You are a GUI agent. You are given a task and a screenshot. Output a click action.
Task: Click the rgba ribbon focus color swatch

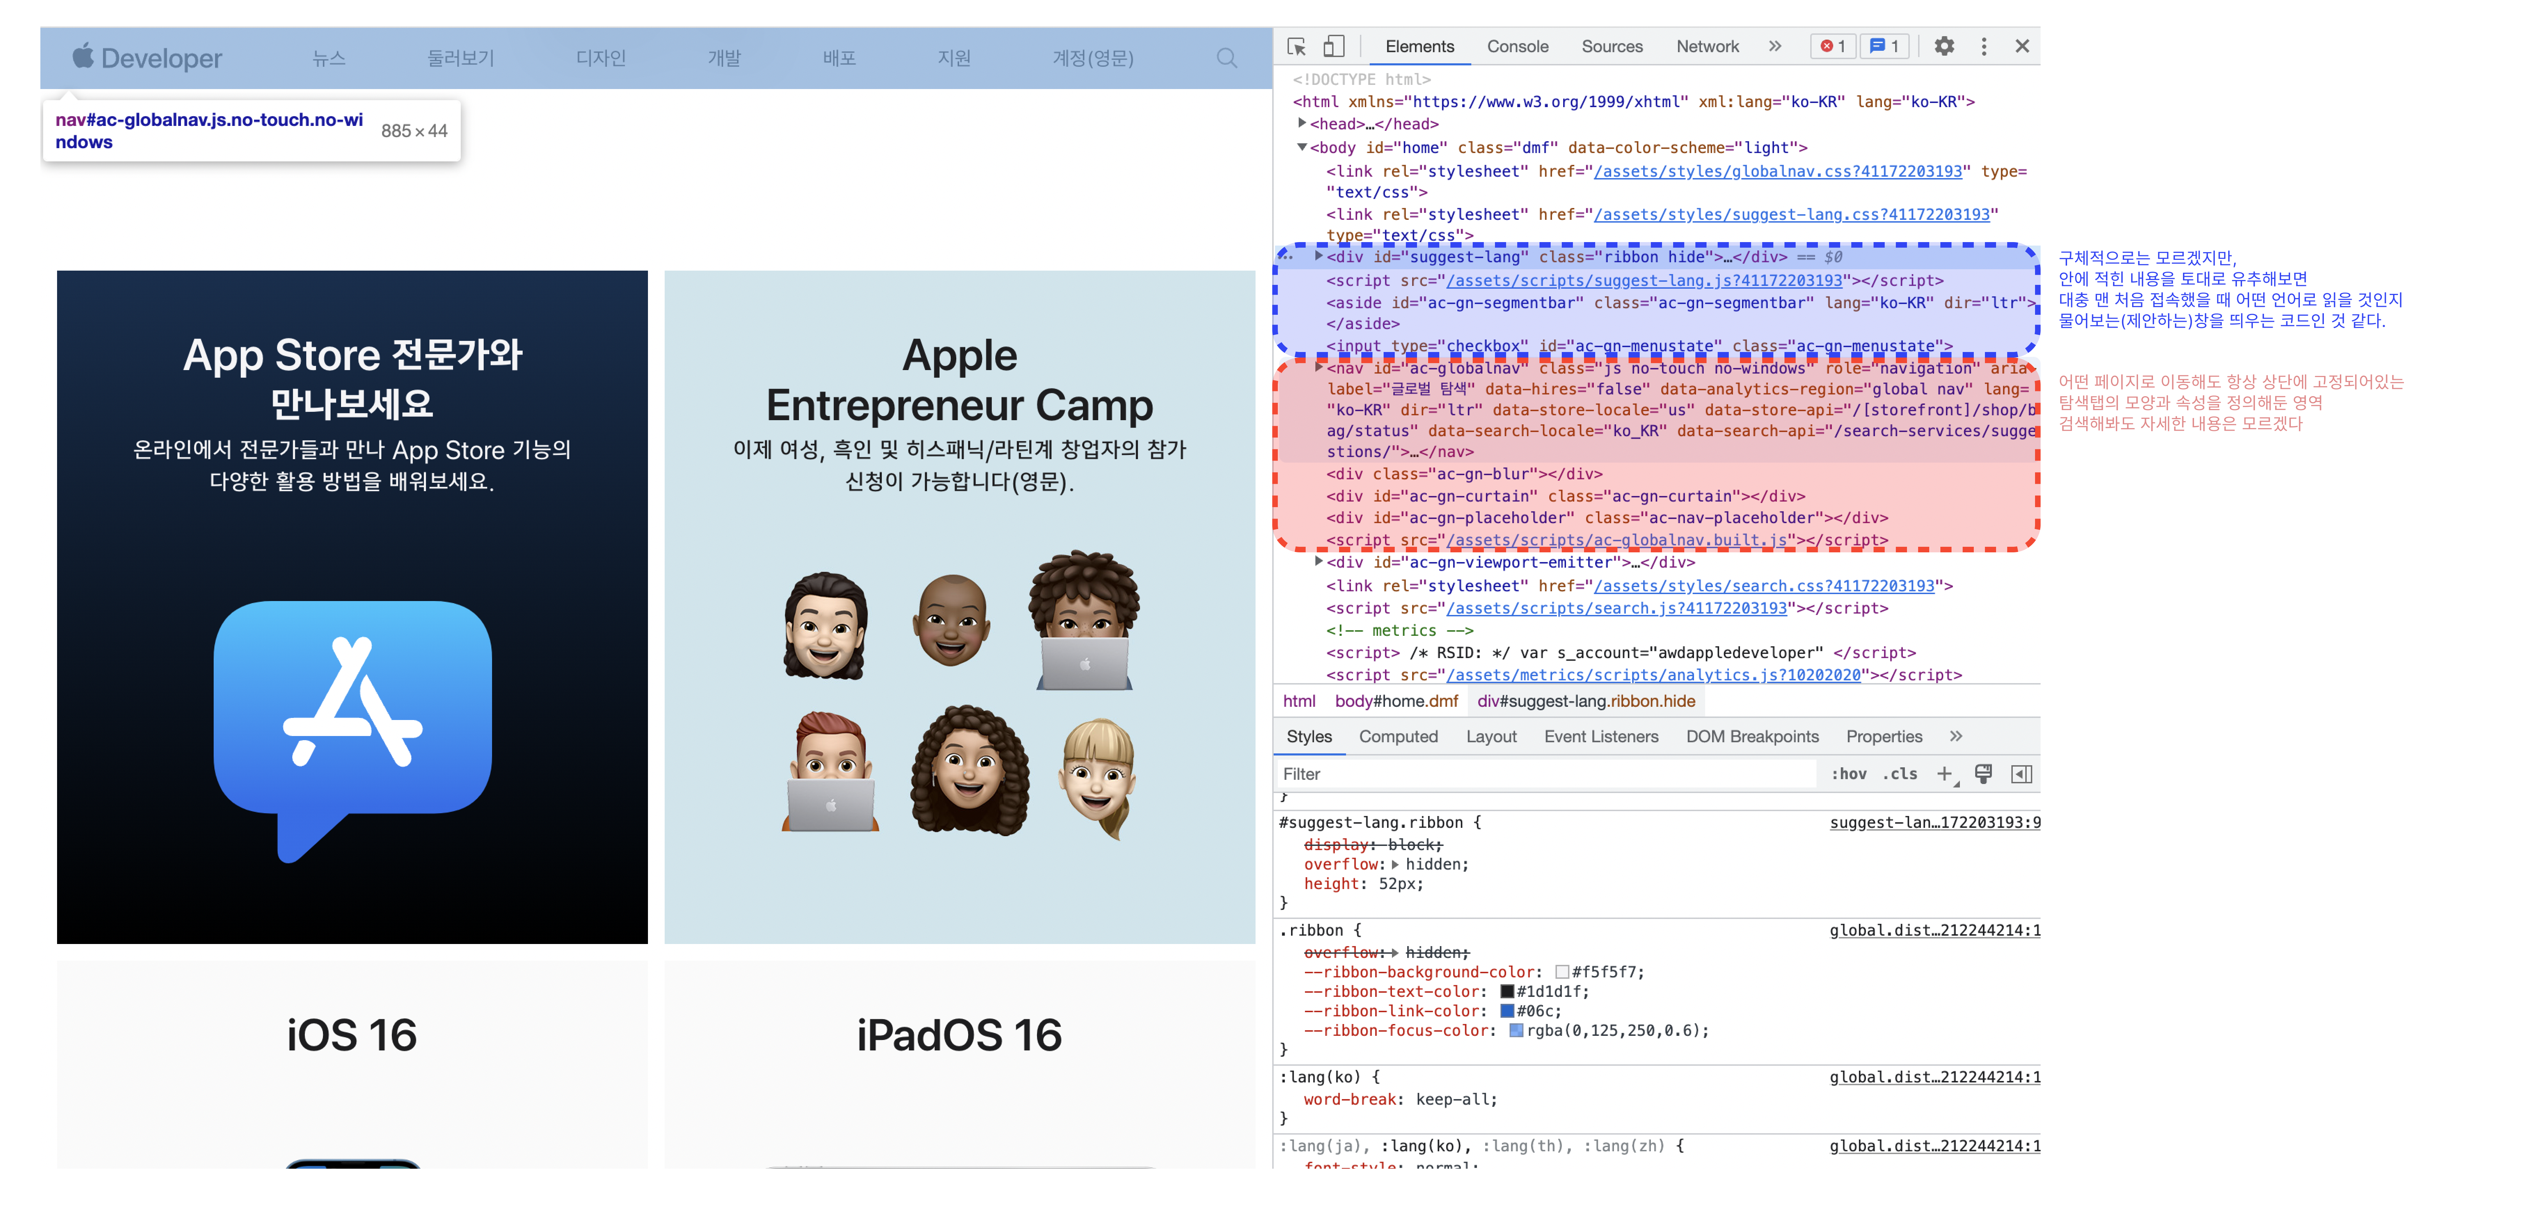tap(1517, 1031)
